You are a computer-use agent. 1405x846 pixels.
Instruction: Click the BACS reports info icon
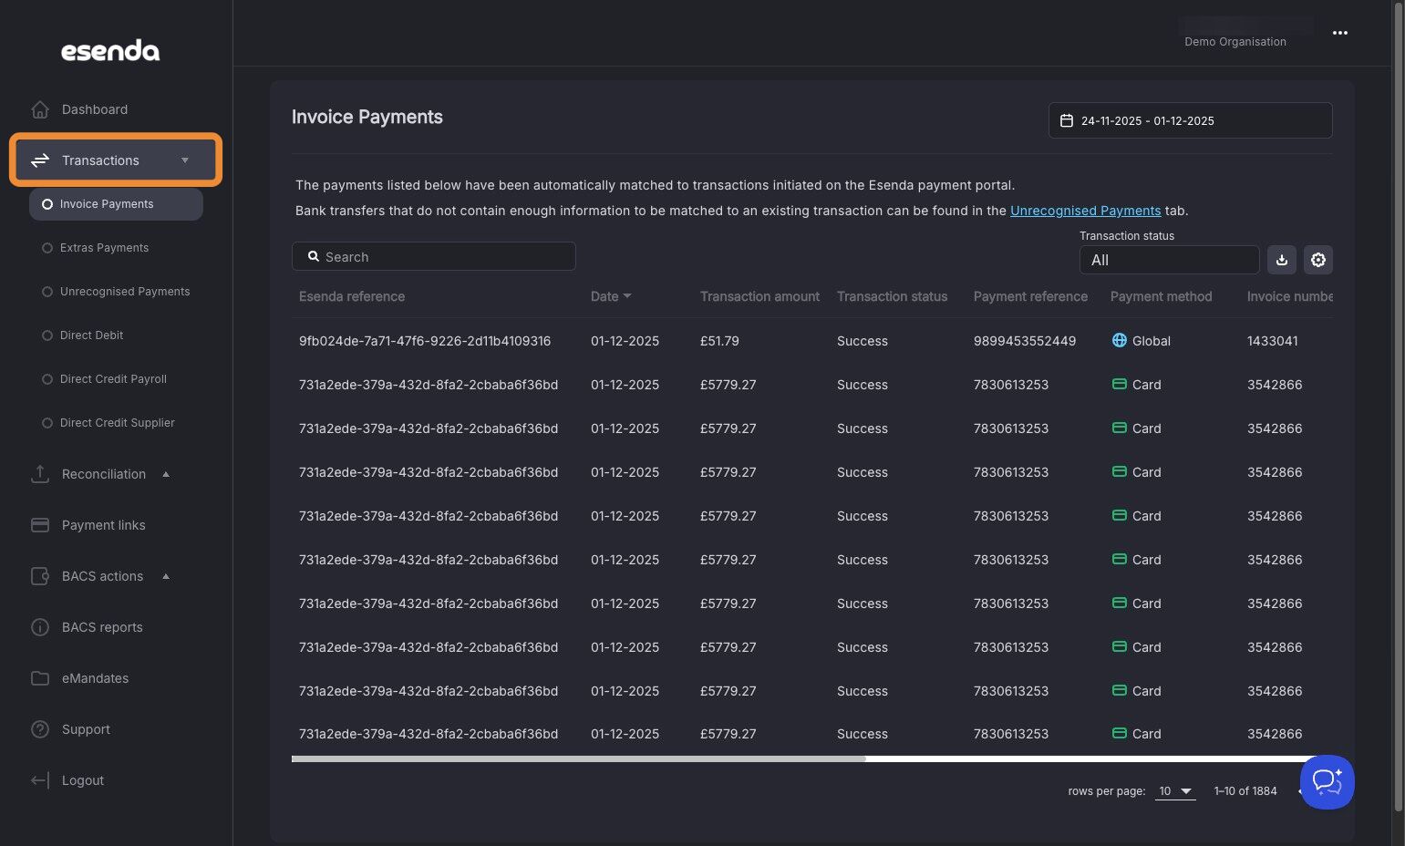(40, 627)
